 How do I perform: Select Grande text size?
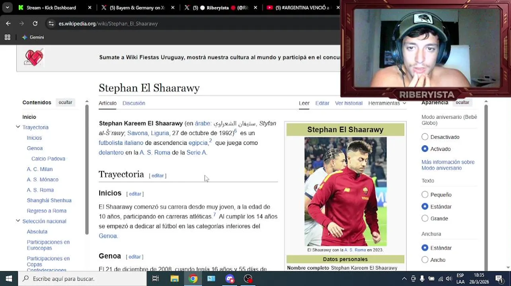[x=425, y=218]
